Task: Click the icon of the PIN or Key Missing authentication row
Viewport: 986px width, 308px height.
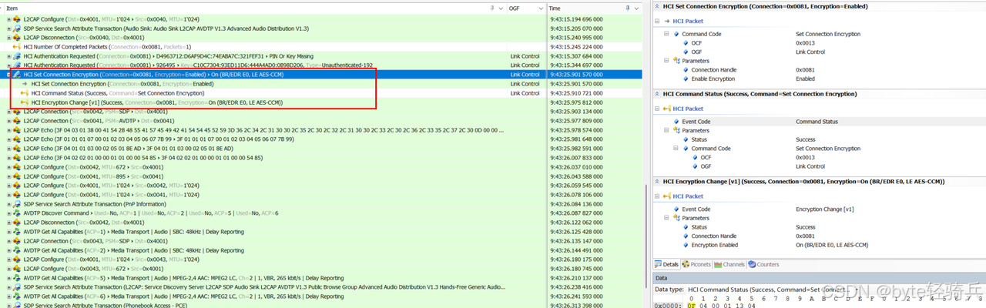Action: click(18, 56)
